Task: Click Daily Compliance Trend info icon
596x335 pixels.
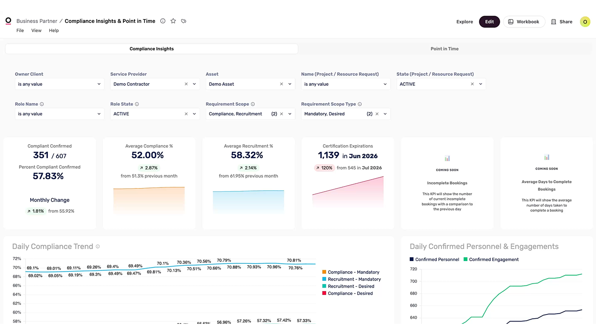Action: coord(98,247)
